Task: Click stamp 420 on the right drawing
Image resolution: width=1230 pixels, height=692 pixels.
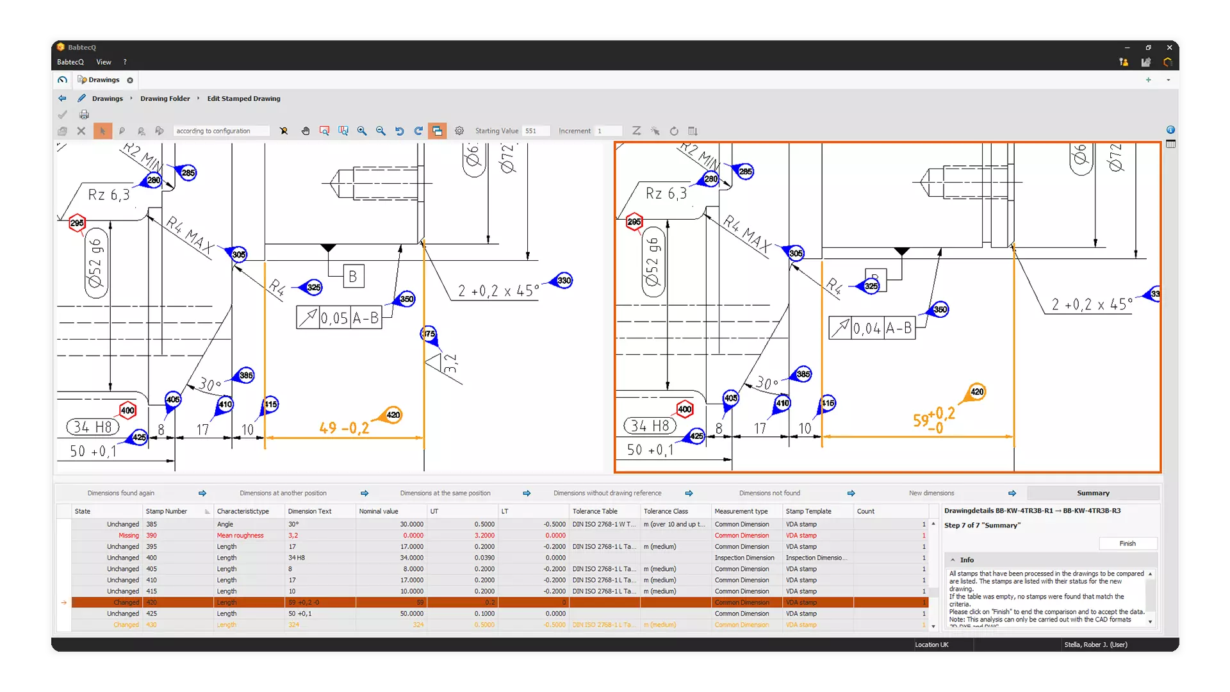Action: coord(976,391)
